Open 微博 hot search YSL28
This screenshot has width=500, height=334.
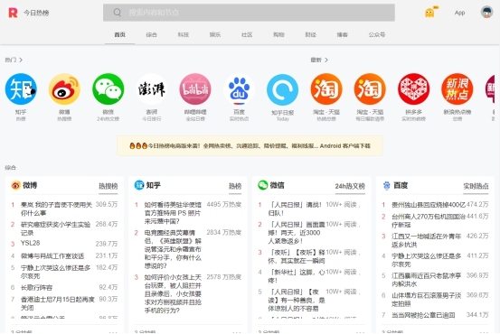[x=31, y=243]
